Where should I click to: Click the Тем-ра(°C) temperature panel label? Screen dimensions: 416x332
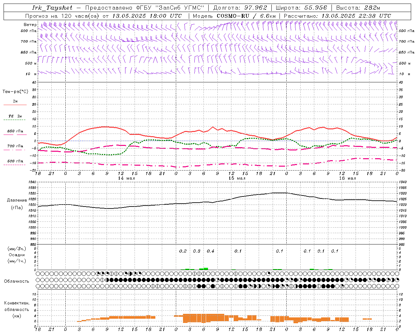(15, 92)
